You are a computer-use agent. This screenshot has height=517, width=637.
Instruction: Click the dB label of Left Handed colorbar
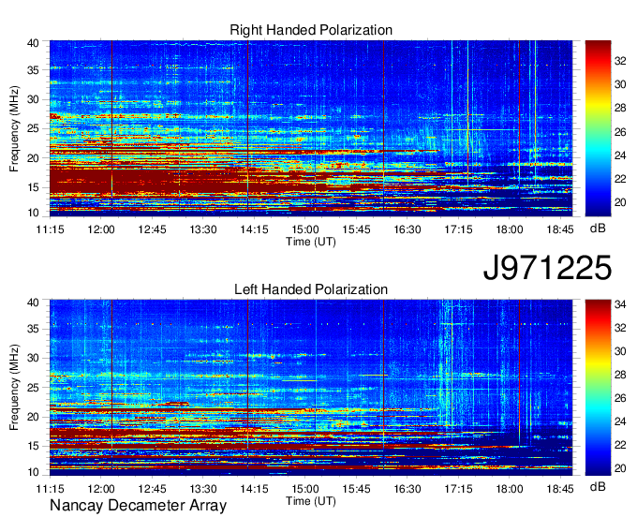click(598, 486)
